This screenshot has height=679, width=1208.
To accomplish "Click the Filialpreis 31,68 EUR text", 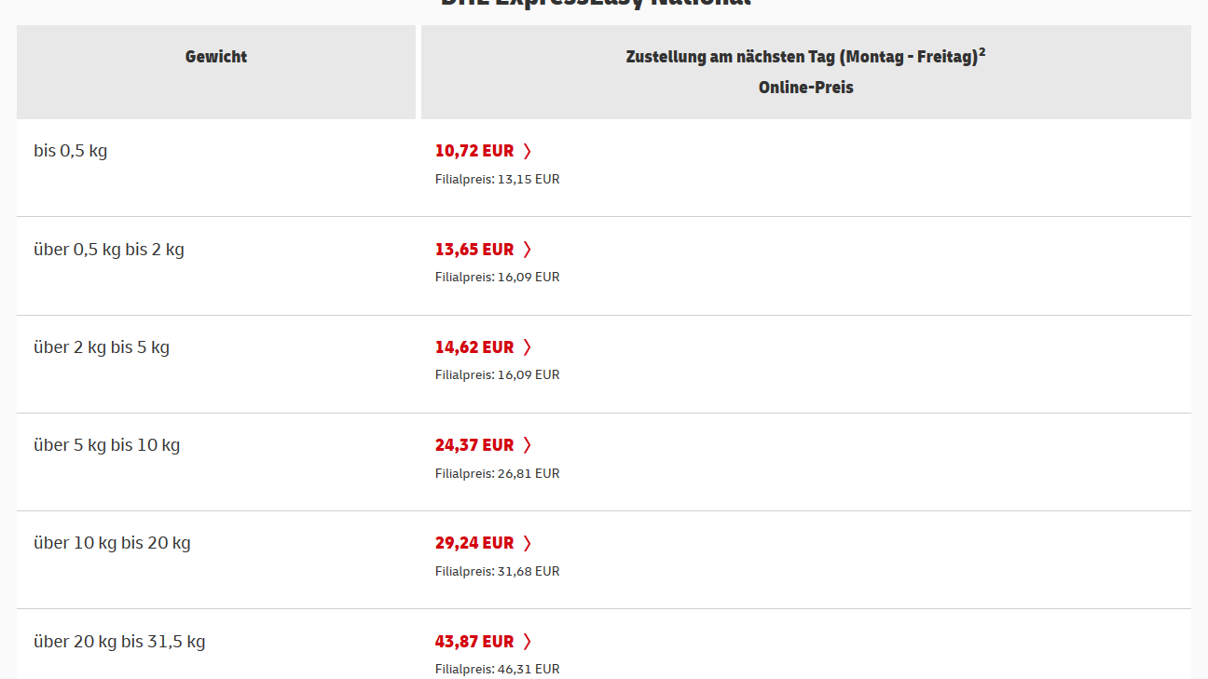I will [497, 571].
